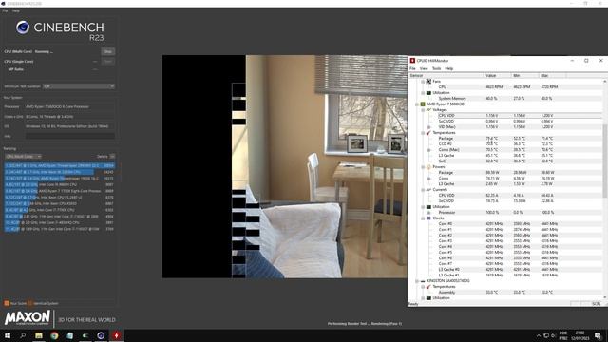The height and width of the screenshot is (342, 608).
Task: Collapse the Voltages group
Action: 423,110
